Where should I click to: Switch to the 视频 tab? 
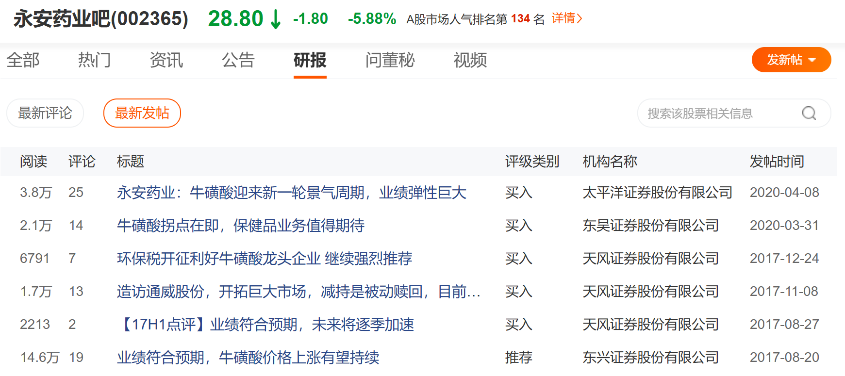470,60
